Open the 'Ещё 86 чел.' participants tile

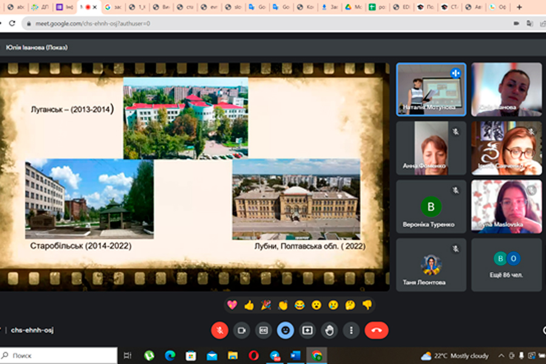pyautogui.click(x=506, y=265)
